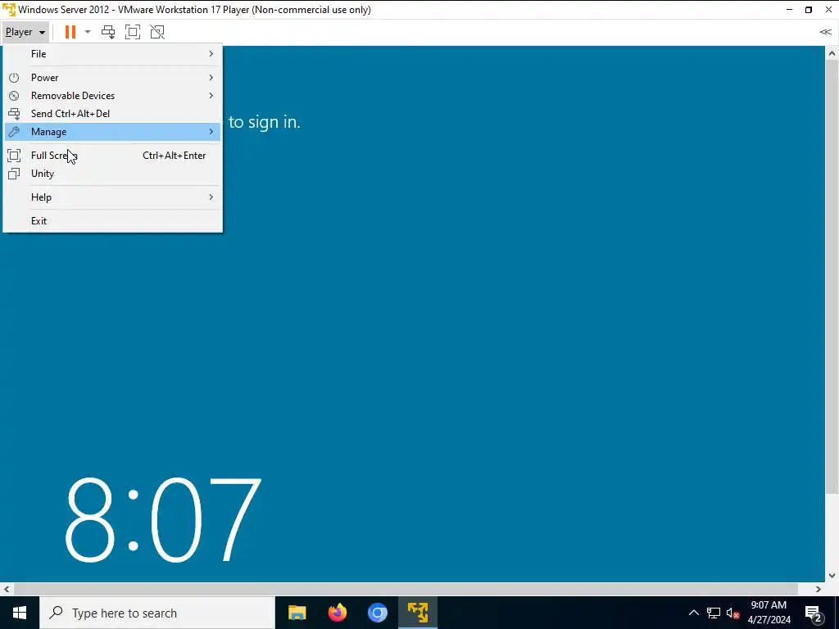Open the Player menu dropdown

(x=25, y=32)
